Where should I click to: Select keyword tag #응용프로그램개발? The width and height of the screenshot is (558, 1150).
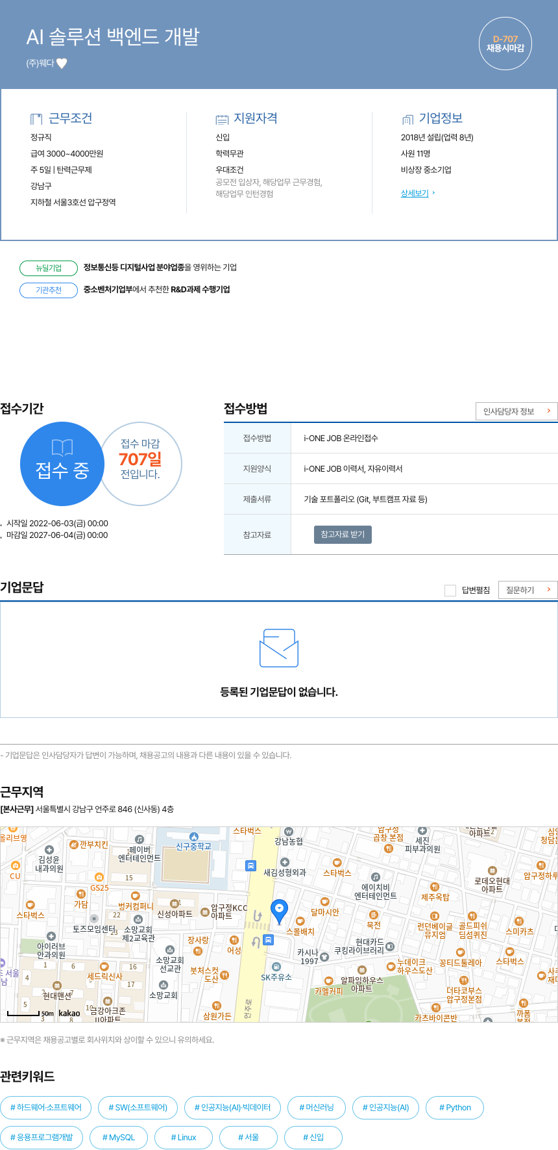[x=42, y=1137]
